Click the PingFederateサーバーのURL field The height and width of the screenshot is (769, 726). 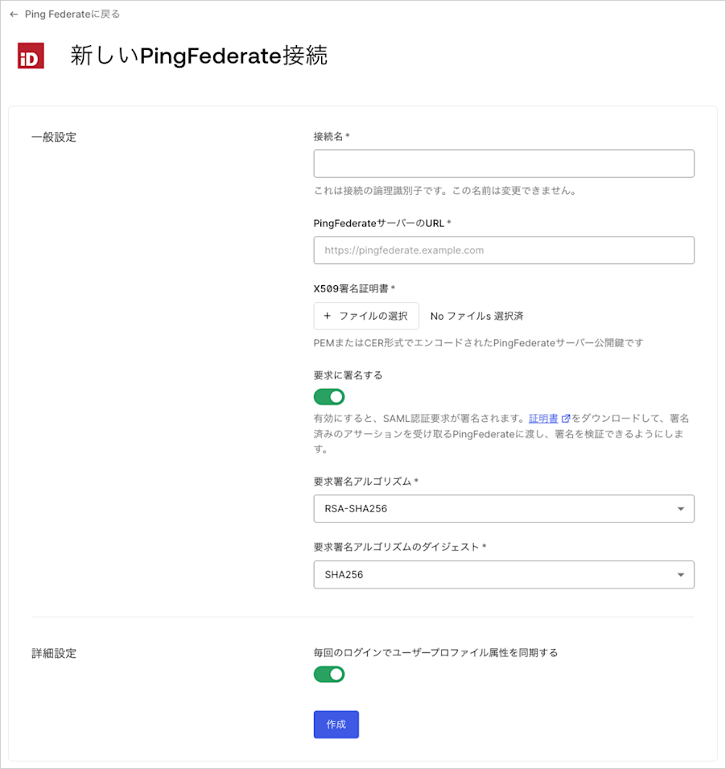[504, 250]
